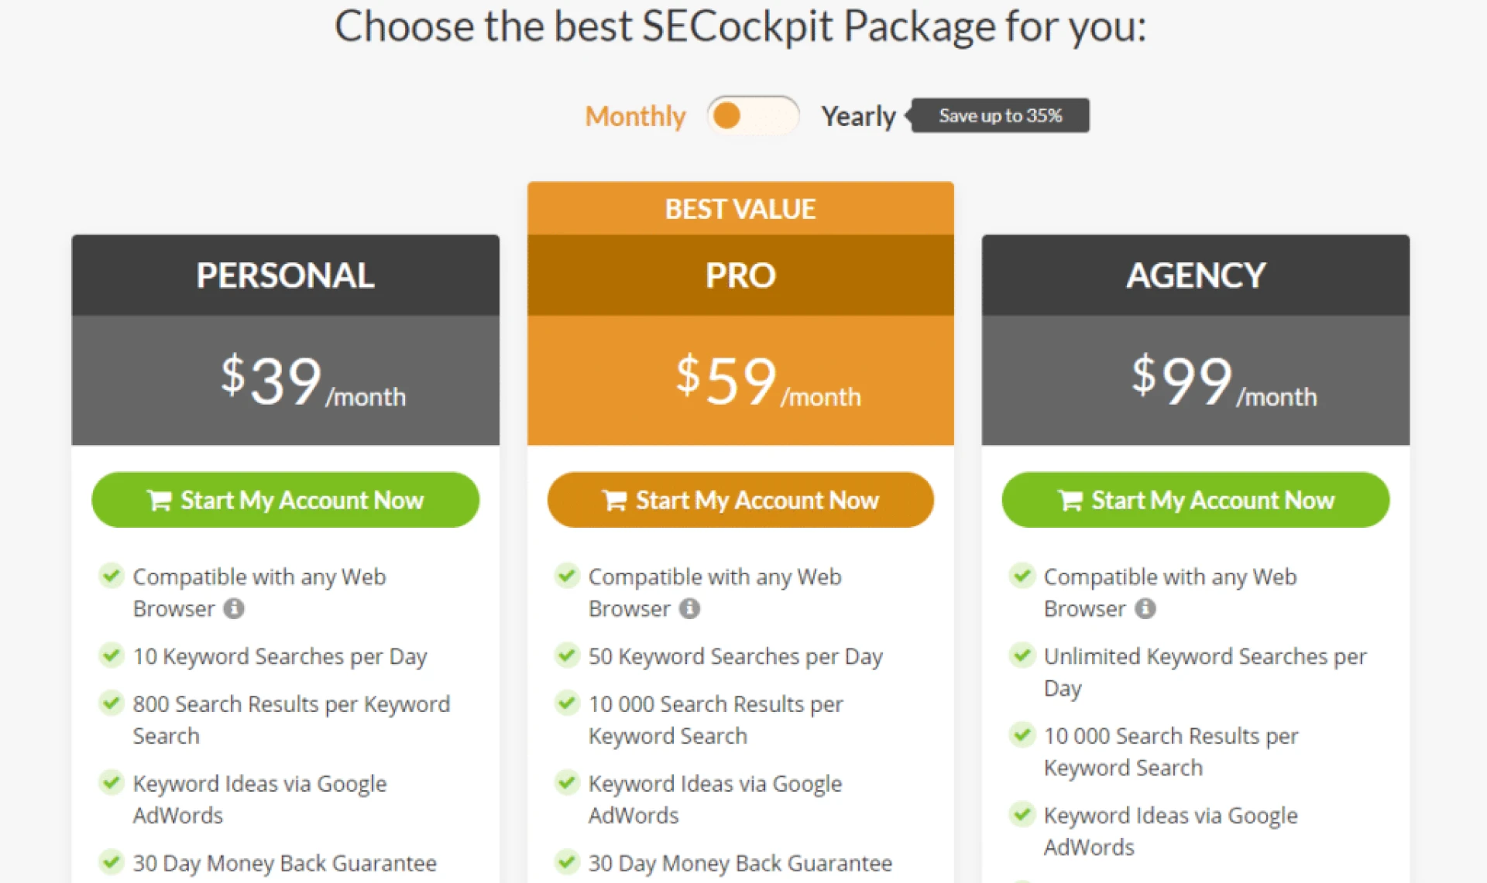Start an account on the Personal plan
This screenshot has width=1487, height=883.
point(285,500)
